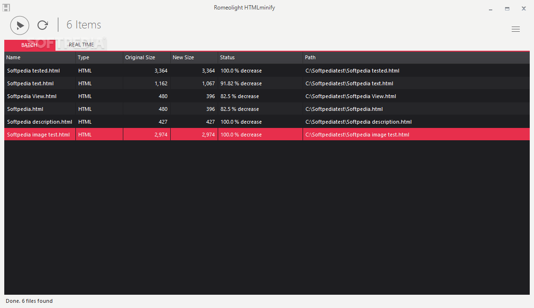Click the refresh file list icon

43,25
